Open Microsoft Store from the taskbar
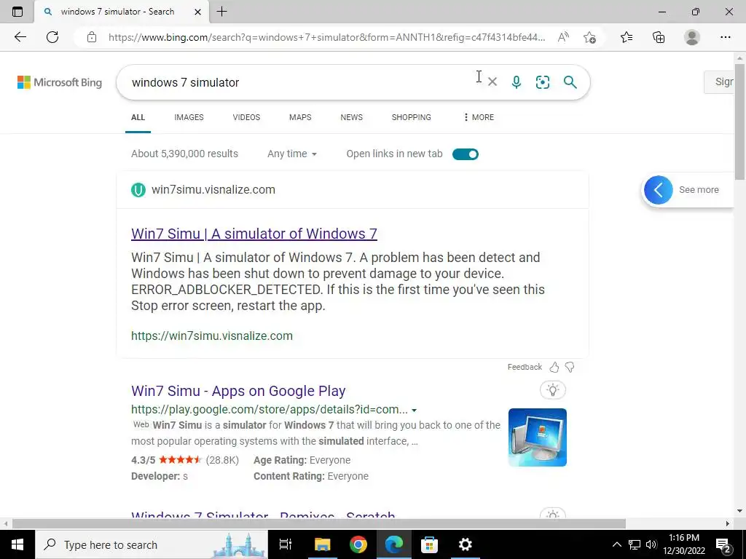Image resolution: width=746 pixels, height=559 pixels. (x=429, y=544)
